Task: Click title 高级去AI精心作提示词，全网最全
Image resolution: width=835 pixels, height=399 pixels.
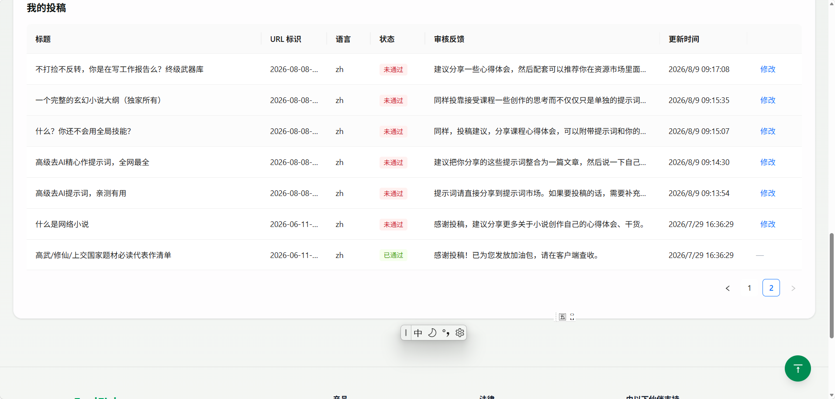Action: click(93, 162)
